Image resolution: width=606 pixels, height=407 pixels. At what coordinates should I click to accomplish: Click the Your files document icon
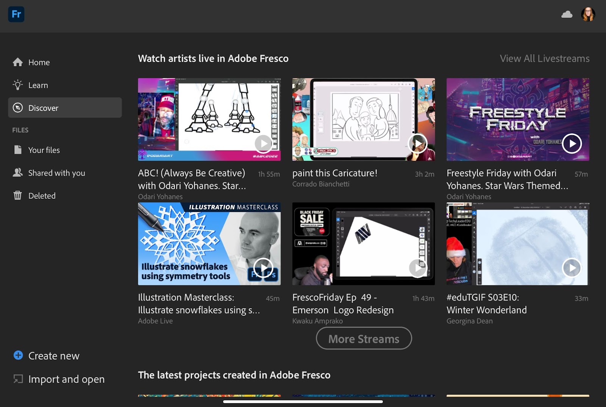pos(18,150)
